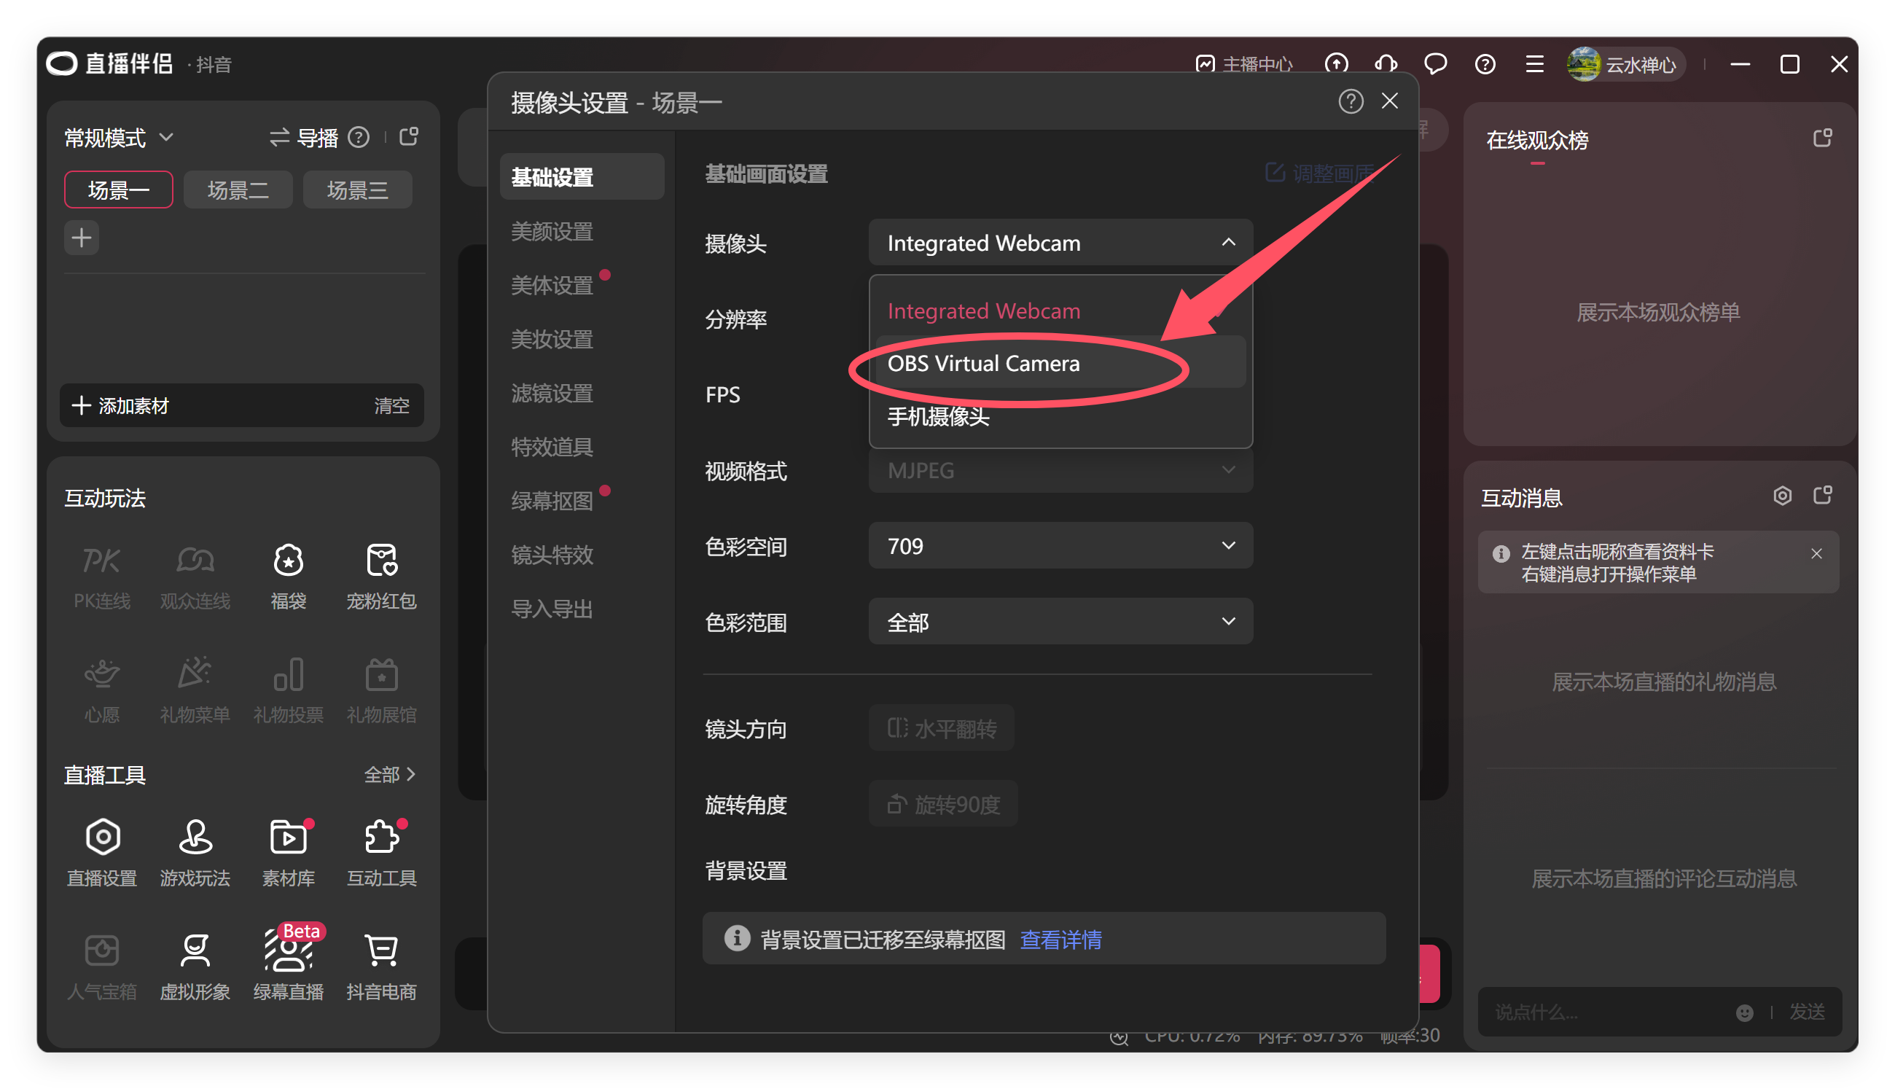
Task: Click the upload icon in title bar
Action: 1337,63
